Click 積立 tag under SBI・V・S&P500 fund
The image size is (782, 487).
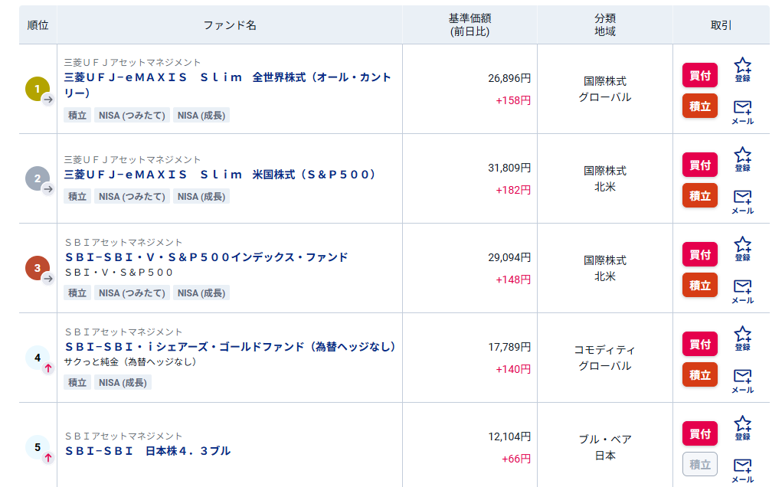[x=77, y=293]
